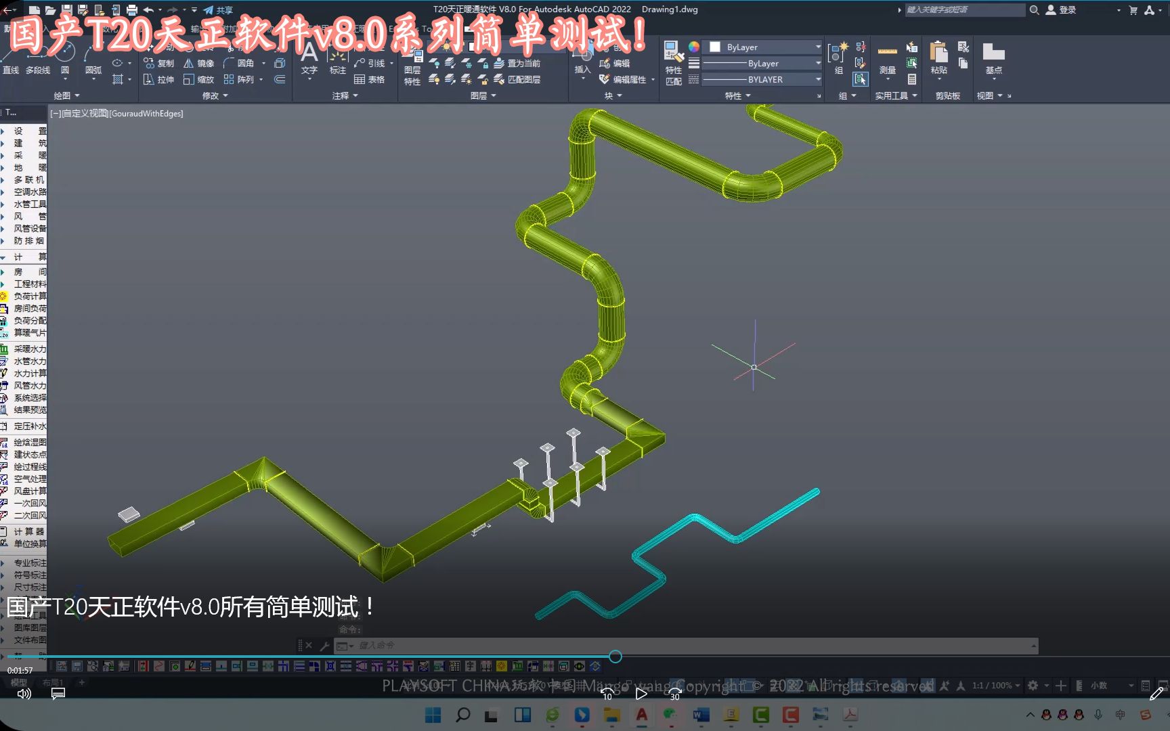Viewport: 1170px width, 731px height.
Task: Open the AutoCAD app in the taskbar
Action: pyautogui.click(x=641, y=715)
